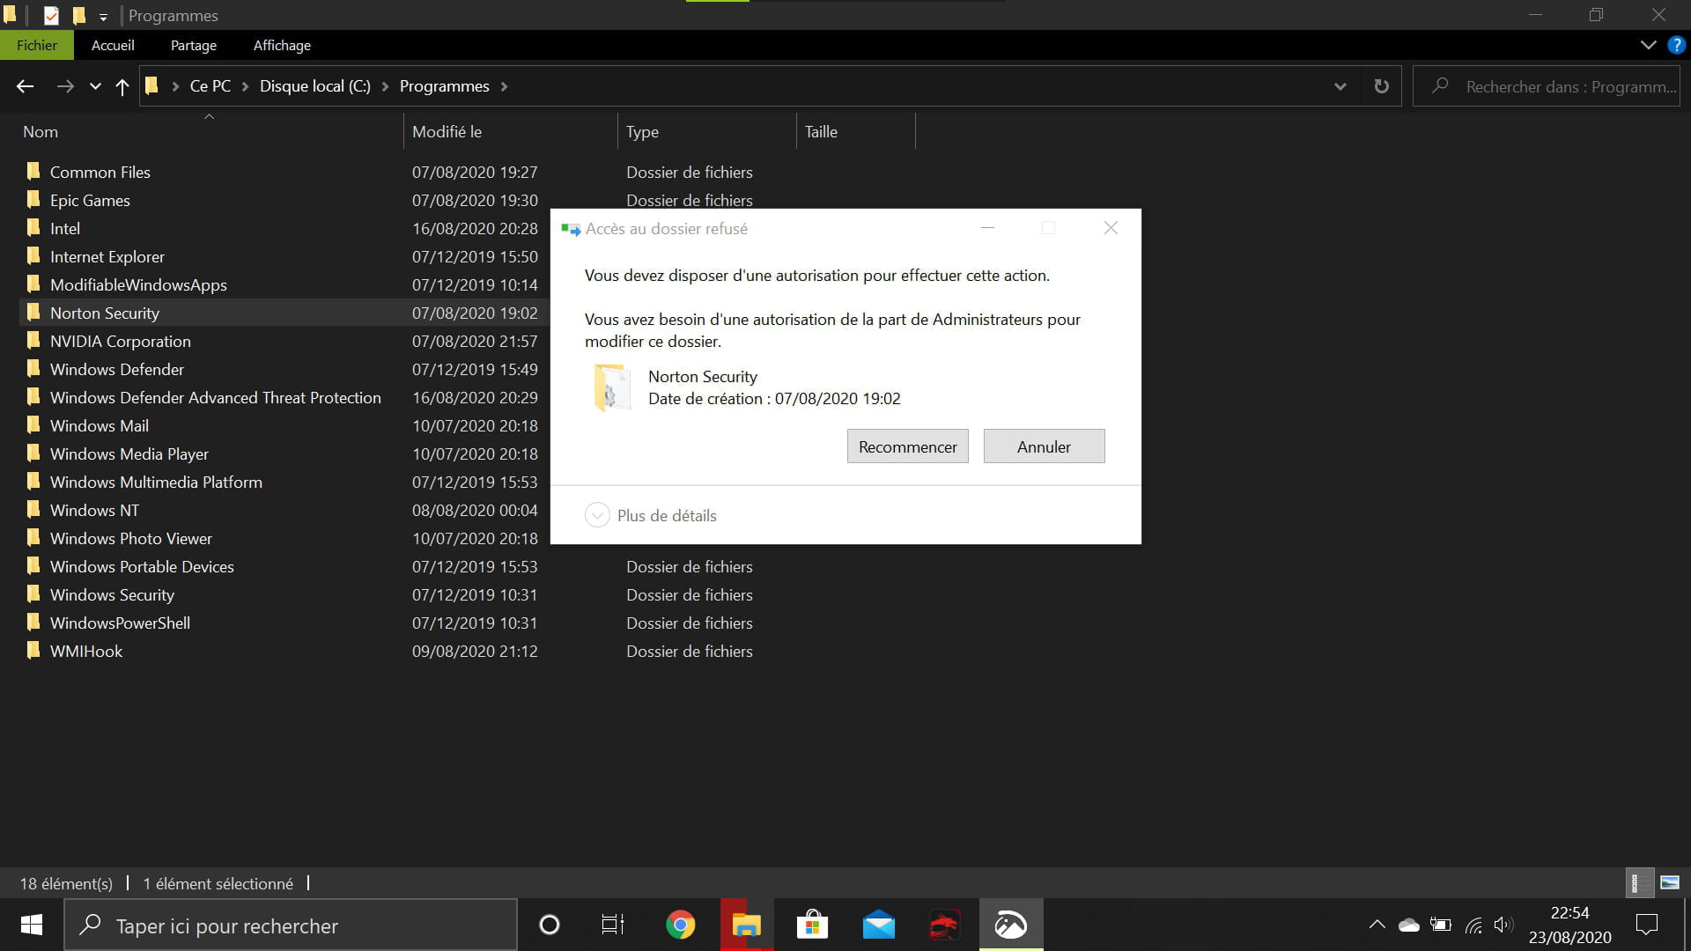Sort by the Taille column header
This screenshot has height=951, width=1691.
821,131
